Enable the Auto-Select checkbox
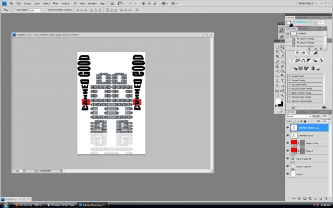 (x=15, y=10)
